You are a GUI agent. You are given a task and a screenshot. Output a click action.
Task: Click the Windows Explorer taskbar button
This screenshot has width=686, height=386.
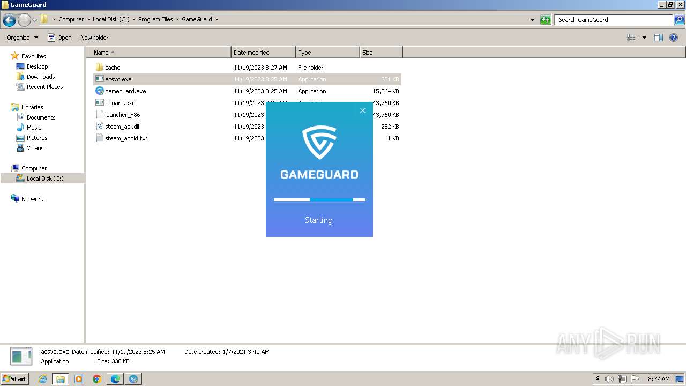tap(61, 379)
